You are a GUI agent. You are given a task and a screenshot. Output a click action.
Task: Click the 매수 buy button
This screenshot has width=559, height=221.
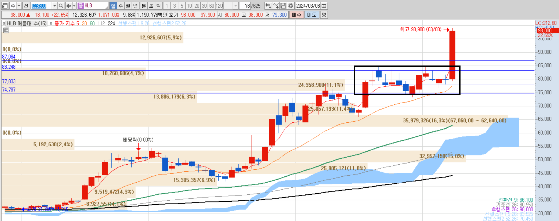(x=296, y=15)
